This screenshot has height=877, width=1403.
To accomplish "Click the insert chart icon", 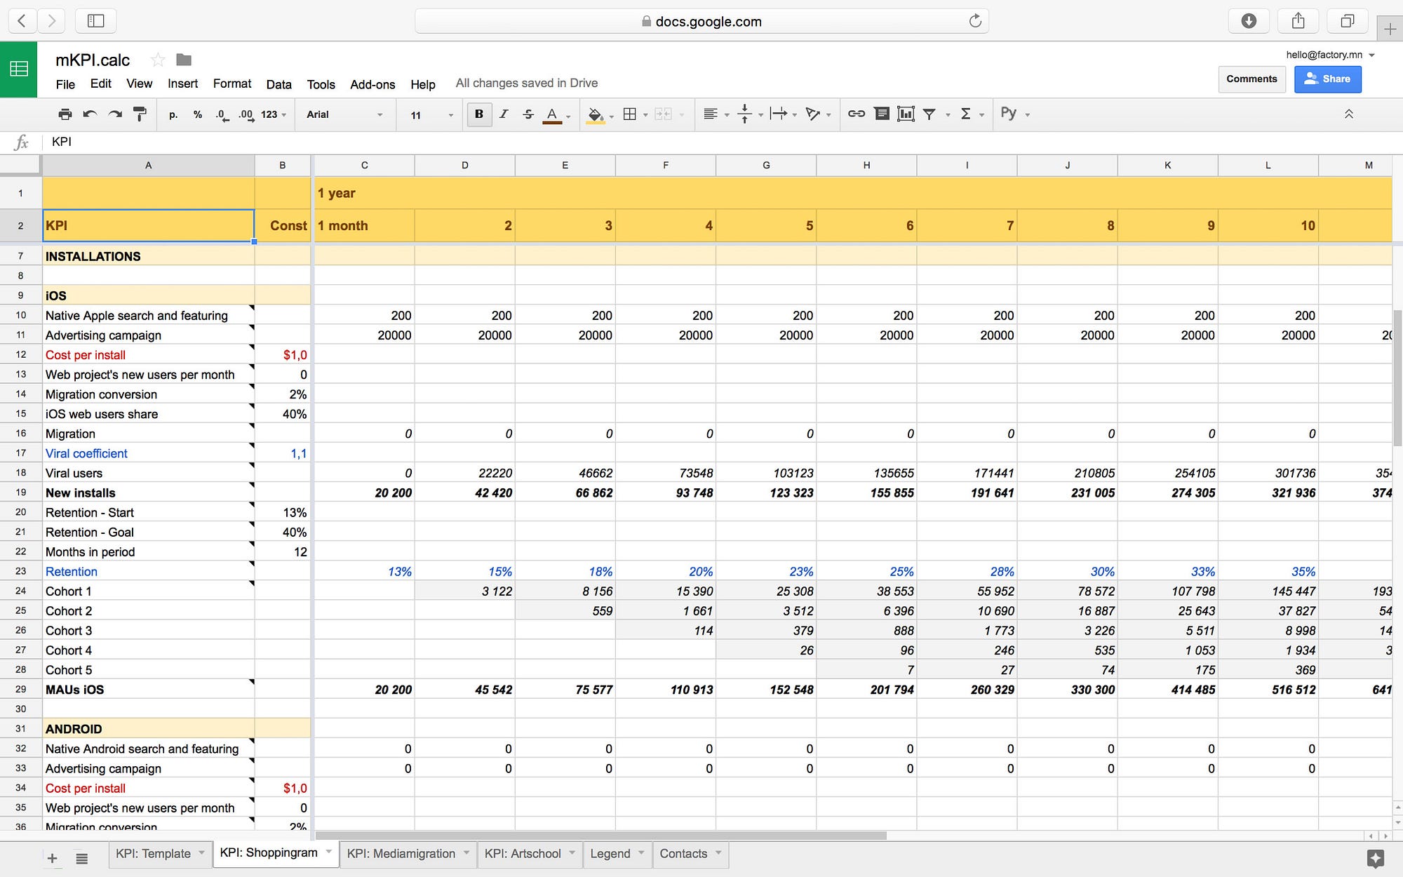I will pyautogui.click(x=906, y=114).
